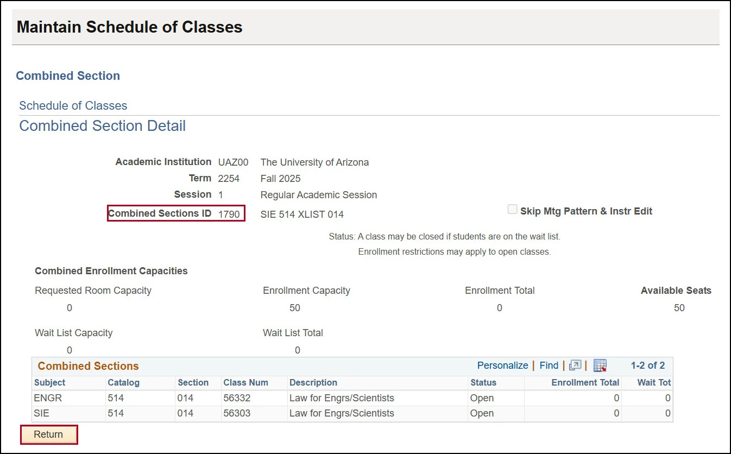Select Open status in SIE row

(482, 413)
